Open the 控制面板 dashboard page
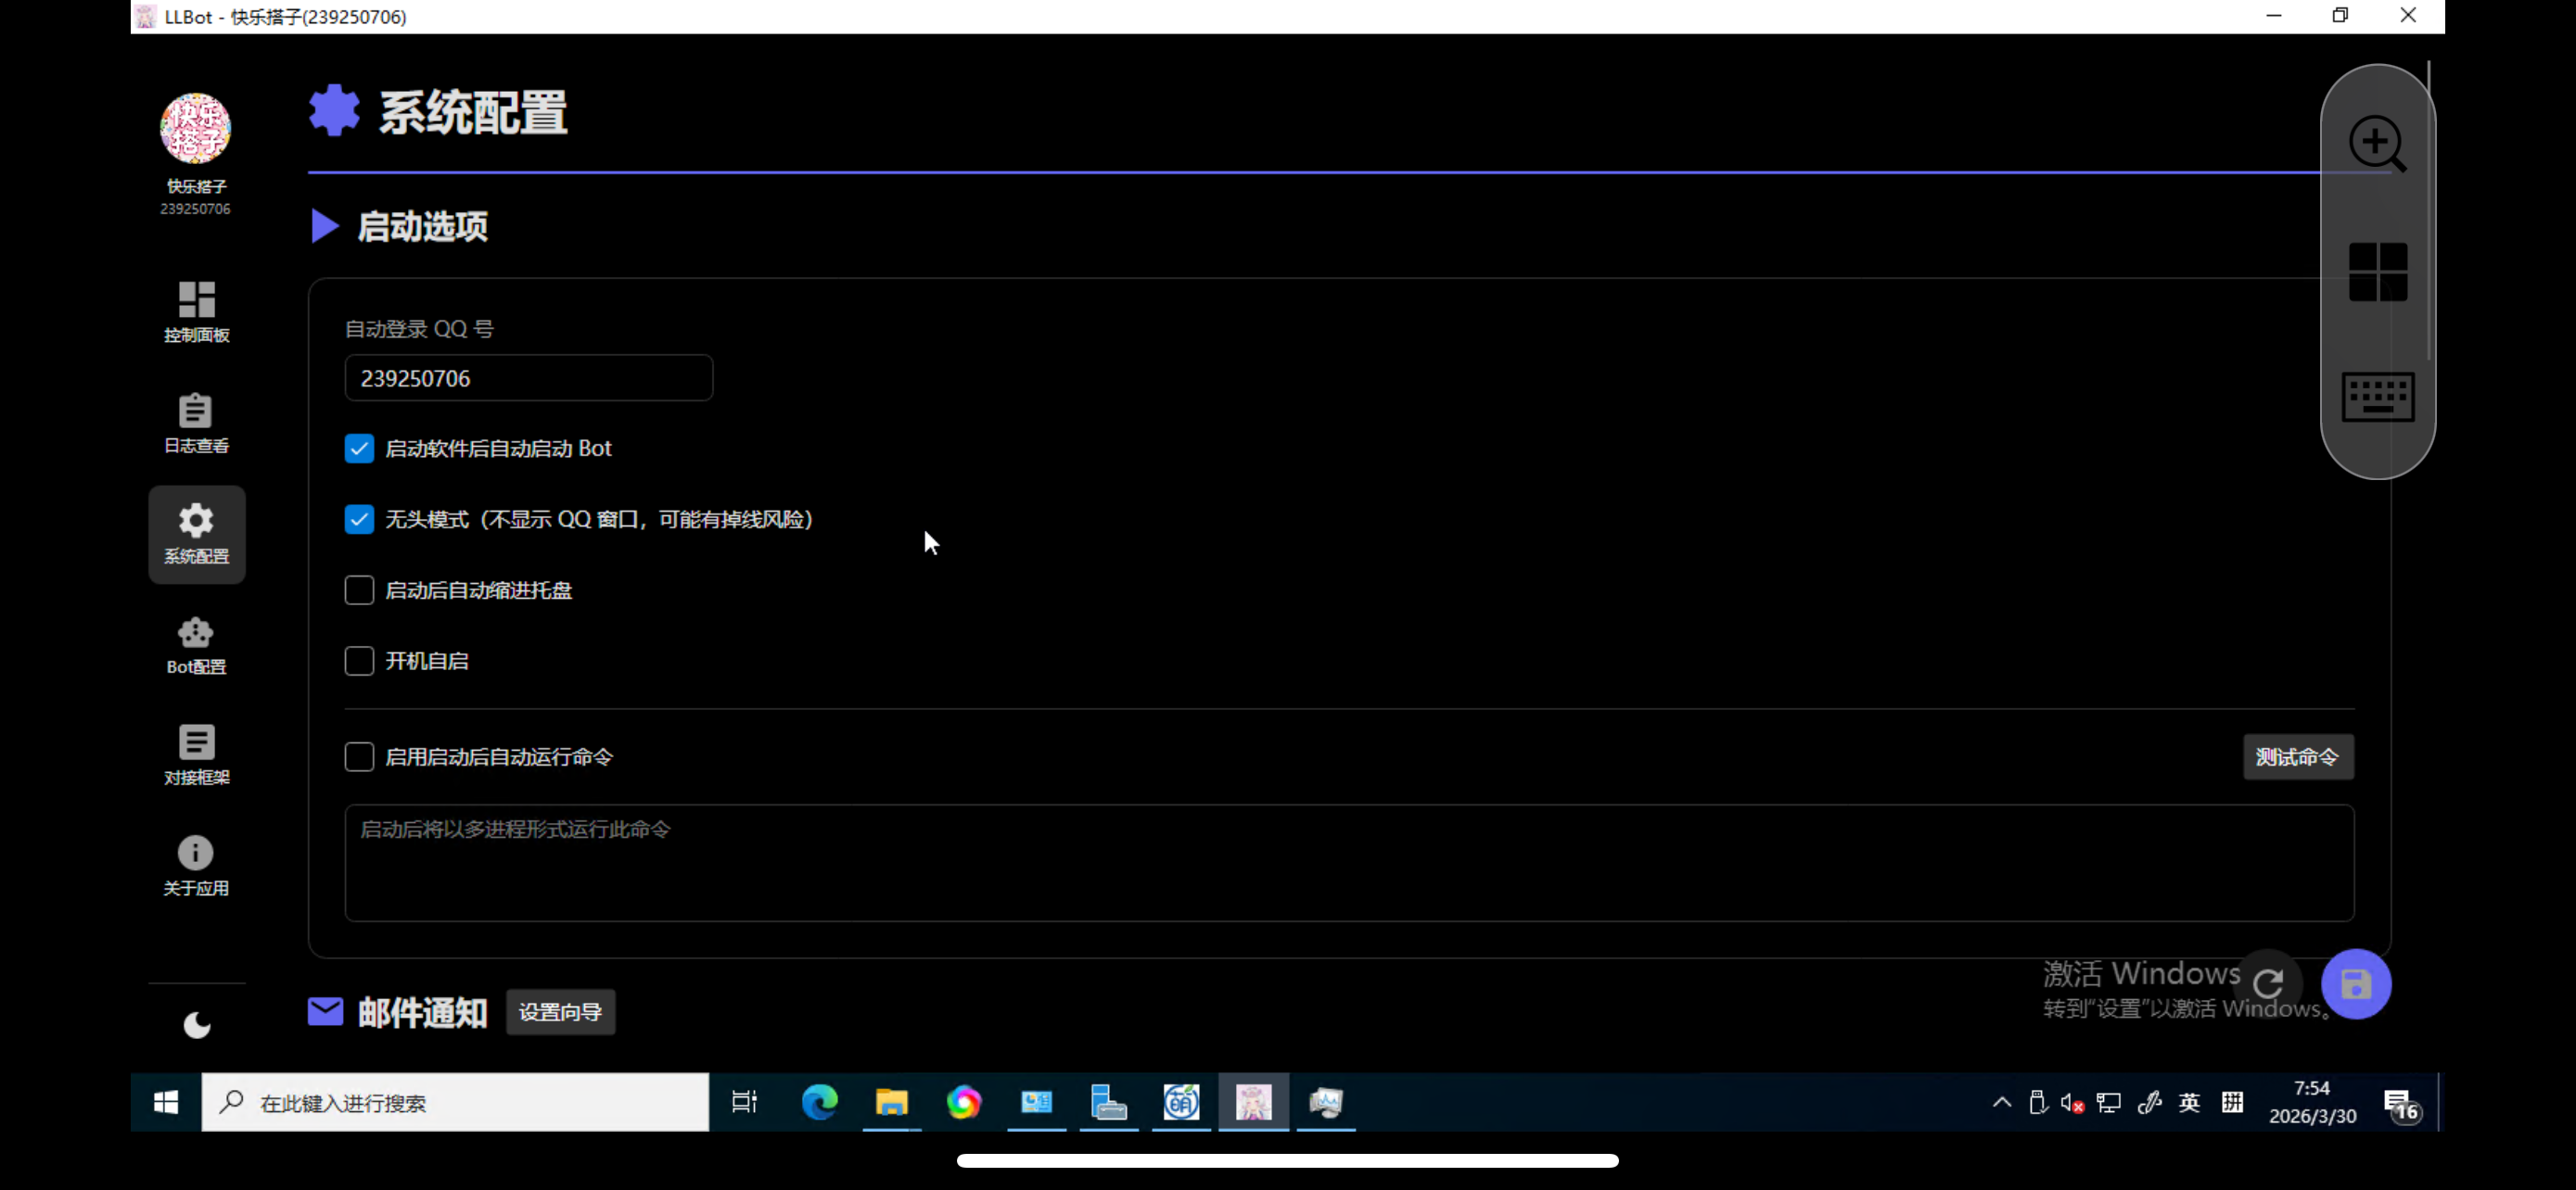 point(196,311)
